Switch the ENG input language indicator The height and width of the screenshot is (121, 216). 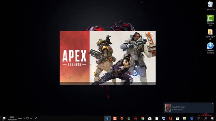tap(20, 118)
